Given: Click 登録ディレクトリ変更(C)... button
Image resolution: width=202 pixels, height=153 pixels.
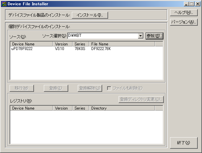Looking at the screenshot, I should 141,99.
